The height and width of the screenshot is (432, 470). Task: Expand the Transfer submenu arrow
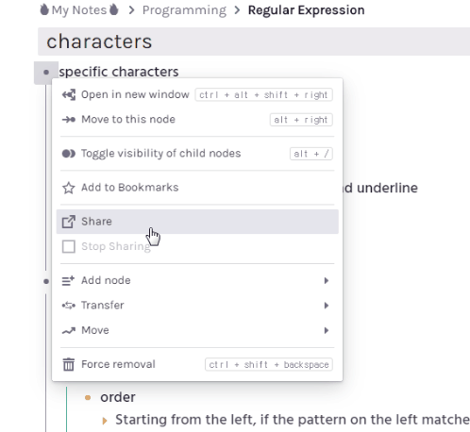click(327, 306)
